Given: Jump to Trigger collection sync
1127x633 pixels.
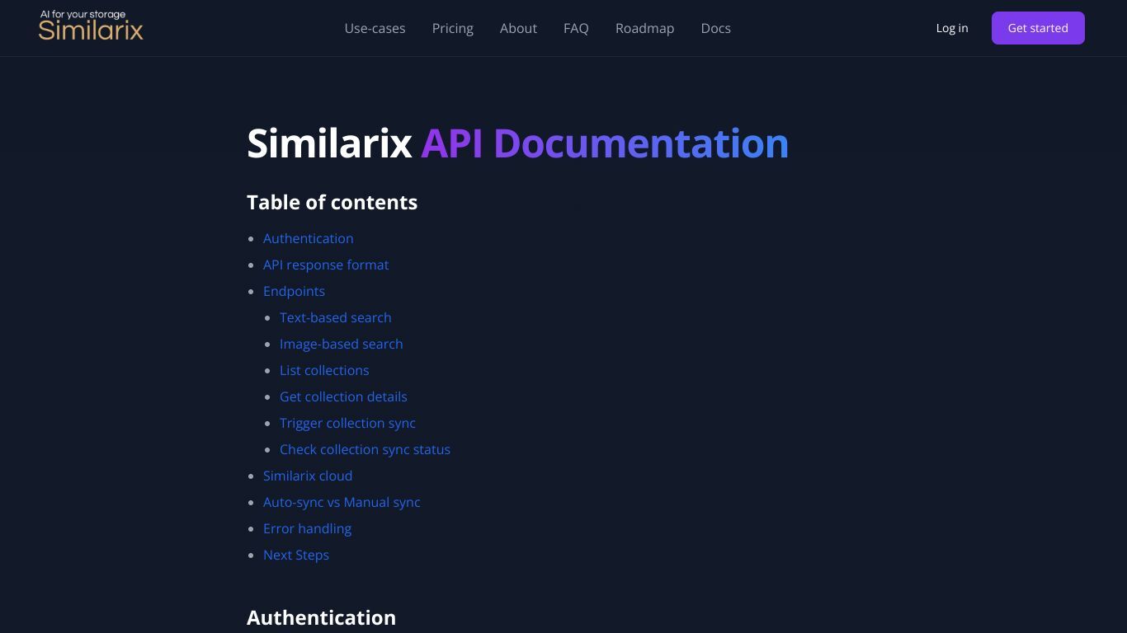Looking at the screenshot, I should point(347,423).
